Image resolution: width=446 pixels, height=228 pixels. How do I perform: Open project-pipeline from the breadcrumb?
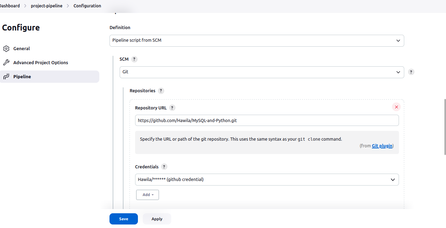pyautogui.click(x=47, y=6)
